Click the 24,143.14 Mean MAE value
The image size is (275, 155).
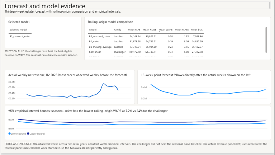click(135, 37)
